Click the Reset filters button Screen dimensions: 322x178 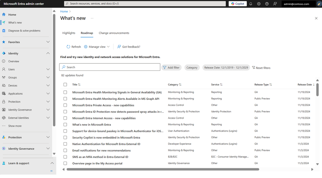tap(261, 68)
